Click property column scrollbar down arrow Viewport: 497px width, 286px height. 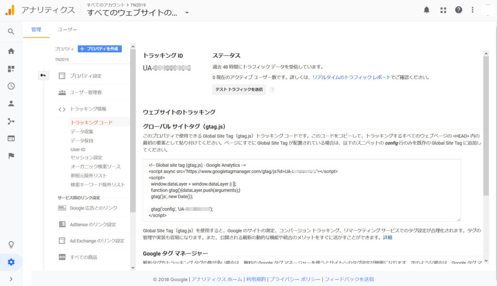click(x=133, y=268)
